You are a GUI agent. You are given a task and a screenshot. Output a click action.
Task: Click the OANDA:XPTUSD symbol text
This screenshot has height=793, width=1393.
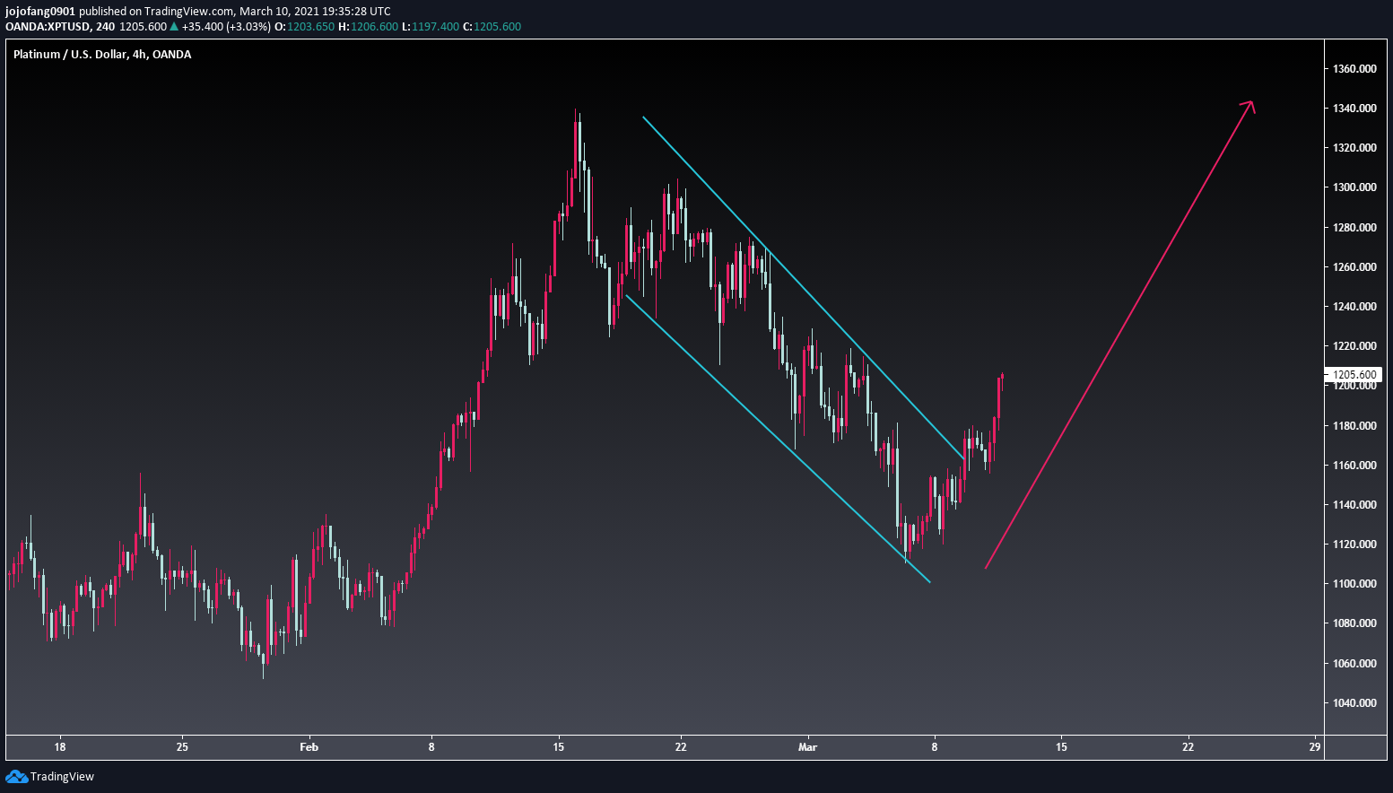pos(48,27)
